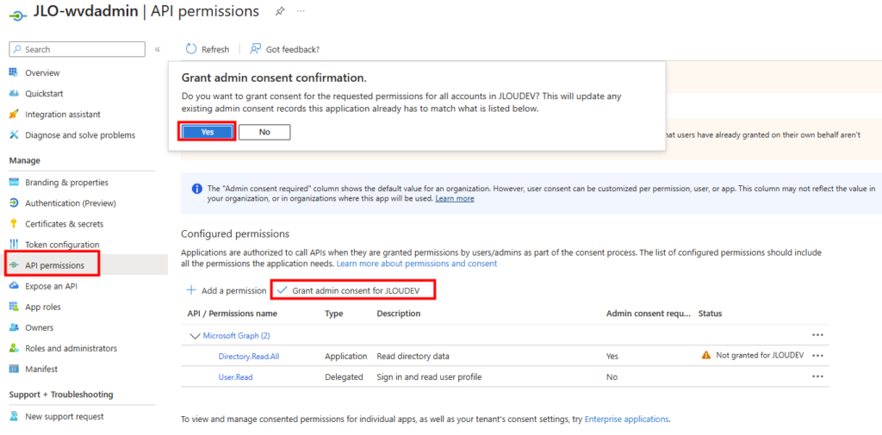Go to Token configuration in the menu
882x435 pixels.
coord(62,245)
